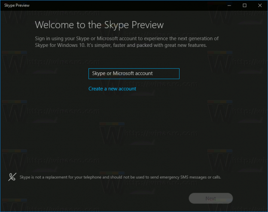Screen dimensions: 268x212
Task: Click the Skype Preview window title
Action: [x=17, y=6]
